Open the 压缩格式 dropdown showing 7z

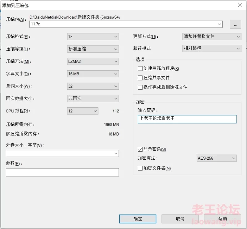(93, 37)
